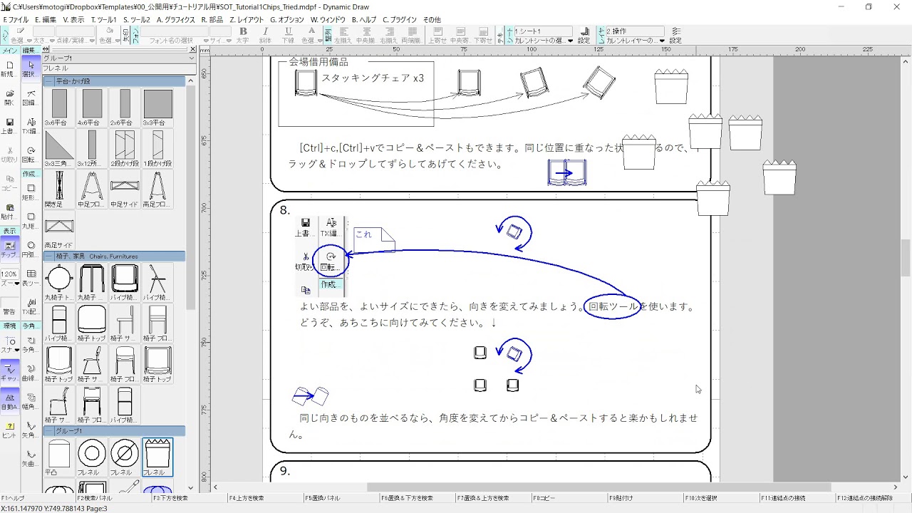912x513 pixels.
Task: Click the 120% zoom value field
Action: pos(9,274)
